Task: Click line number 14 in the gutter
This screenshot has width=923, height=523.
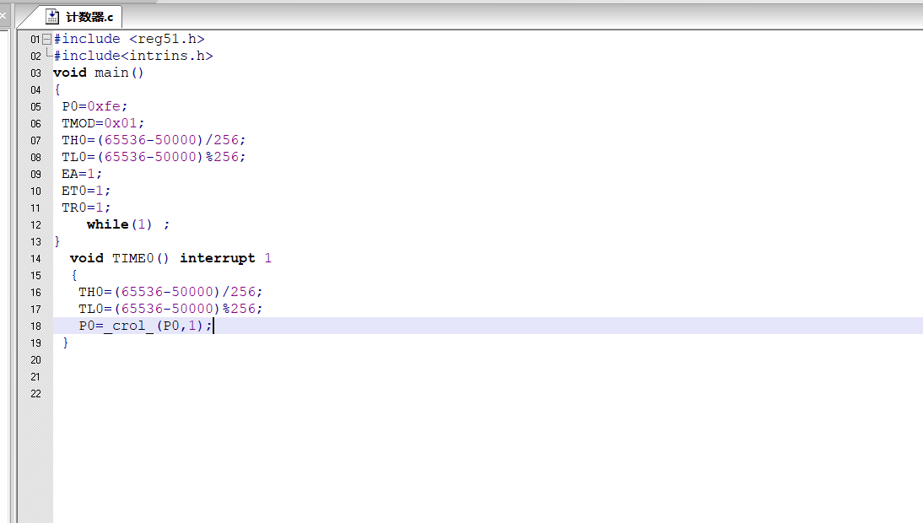Action: click(x=36, y=259)
